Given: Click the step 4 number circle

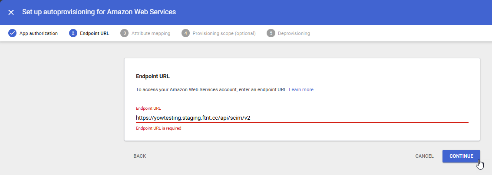Looking at the screenshot, I should (x=186, y=33).
